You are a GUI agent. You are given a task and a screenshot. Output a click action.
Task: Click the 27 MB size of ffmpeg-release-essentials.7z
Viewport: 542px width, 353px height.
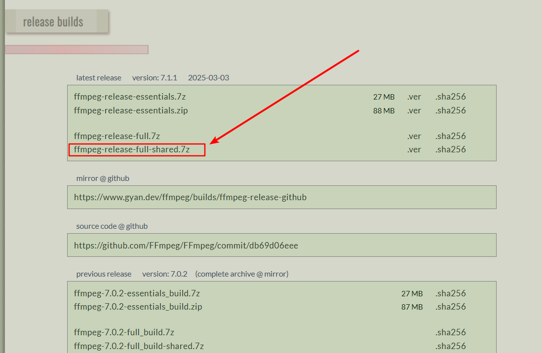384,97
